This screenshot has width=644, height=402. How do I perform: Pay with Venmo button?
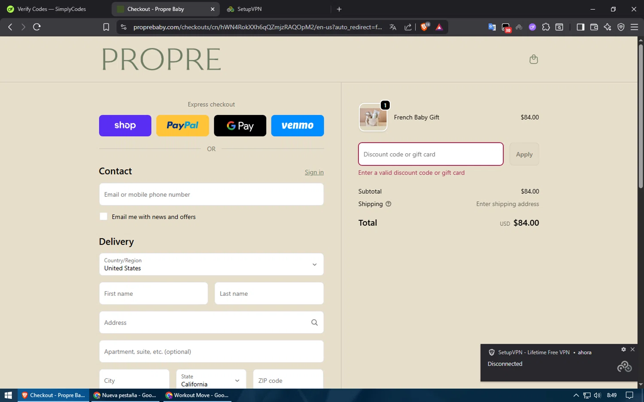click(298, 126)
